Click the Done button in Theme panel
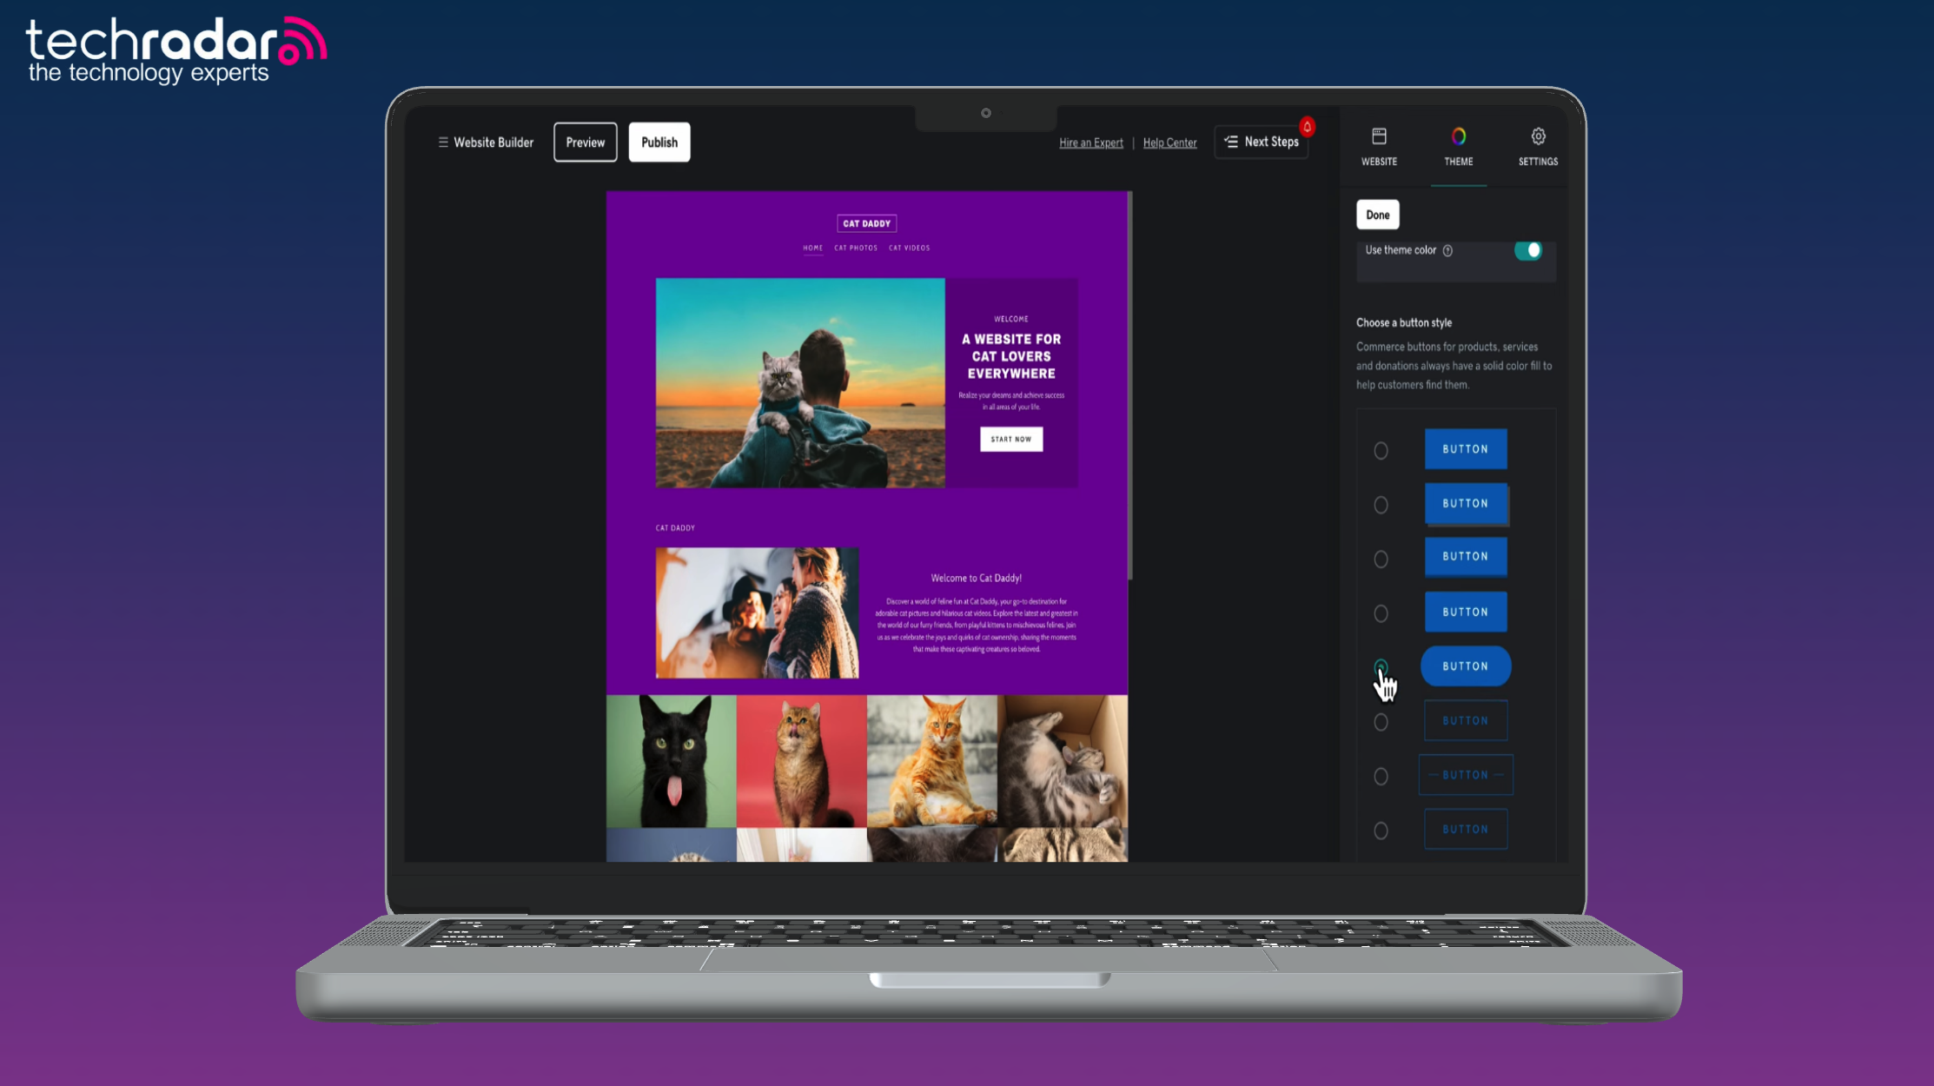This screenshot has width=1934, height=1086. 1377,214
